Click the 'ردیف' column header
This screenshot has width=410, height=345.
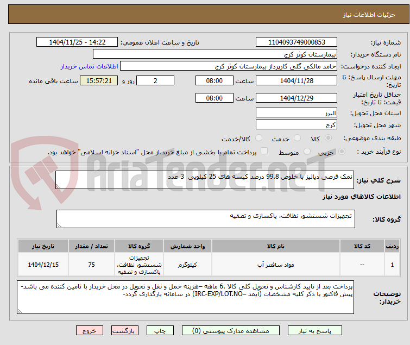(392, 247)
